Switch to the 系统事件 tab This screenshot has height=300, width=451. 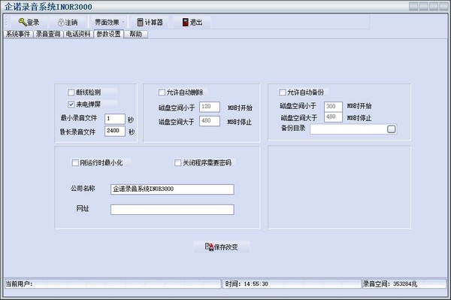coord(18,35)
